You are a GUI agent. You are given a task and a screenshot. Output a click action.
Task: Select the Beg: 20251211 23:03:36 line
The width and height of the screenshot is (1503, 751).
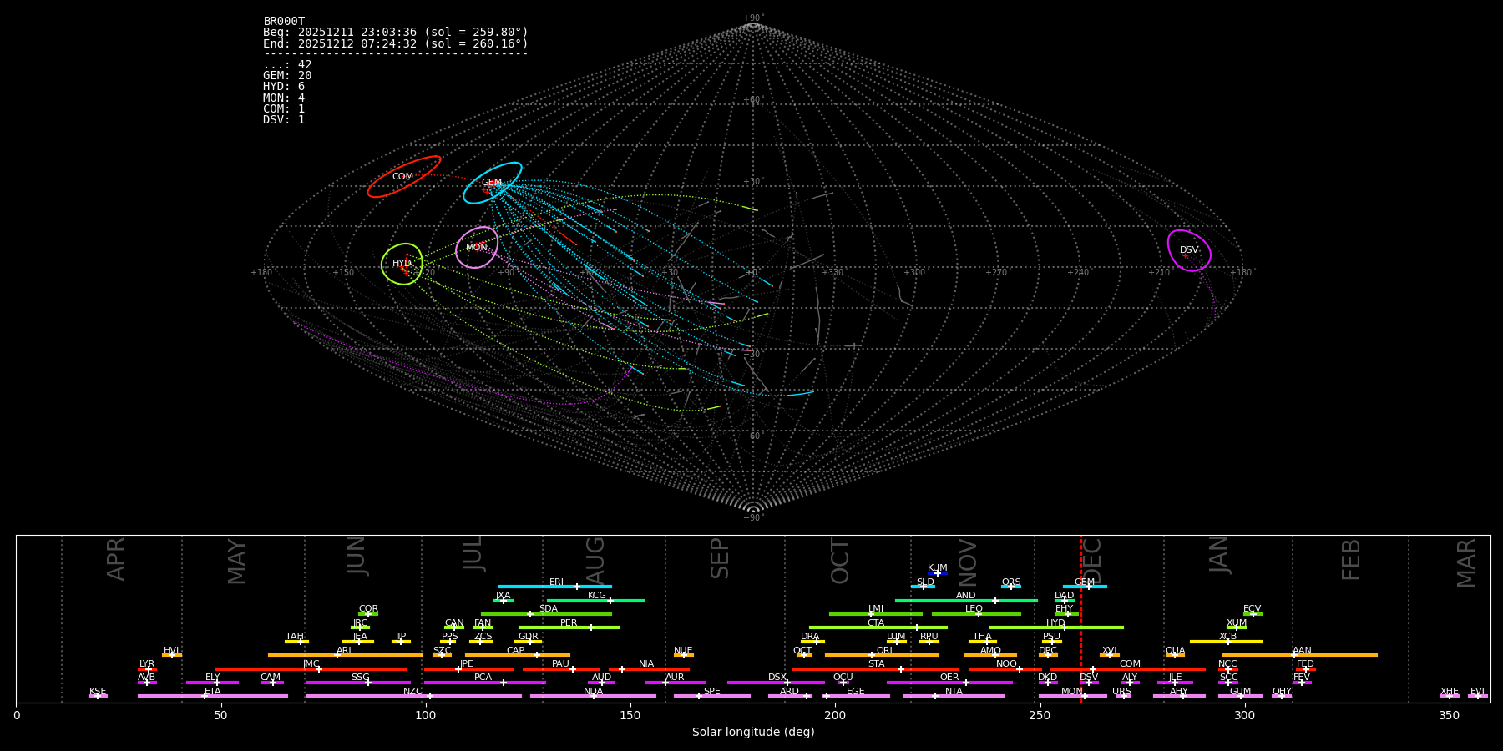(396, 33)
